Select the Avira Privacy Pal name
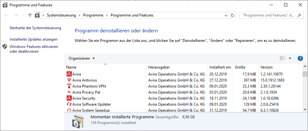 (x=86, y=92)
